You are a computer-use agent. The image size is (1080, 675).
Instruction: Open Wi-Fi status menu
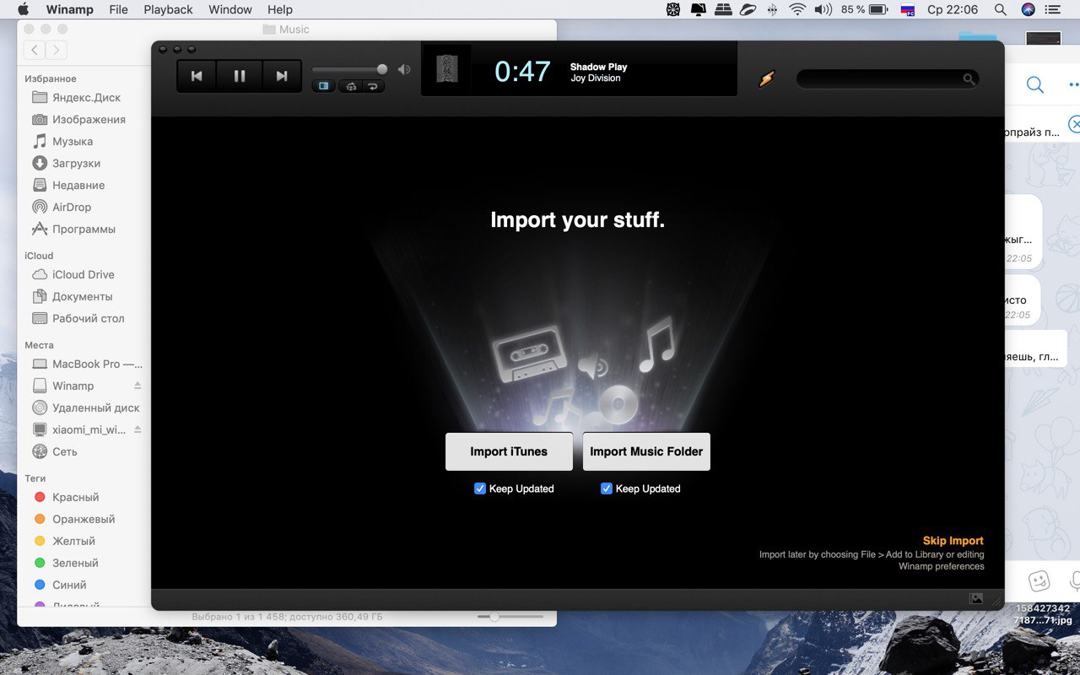pyautogui.click(x=797, y=9)
